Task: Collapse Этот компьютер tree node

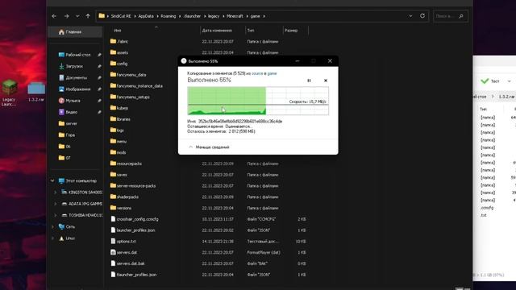Action: [52, 180]
